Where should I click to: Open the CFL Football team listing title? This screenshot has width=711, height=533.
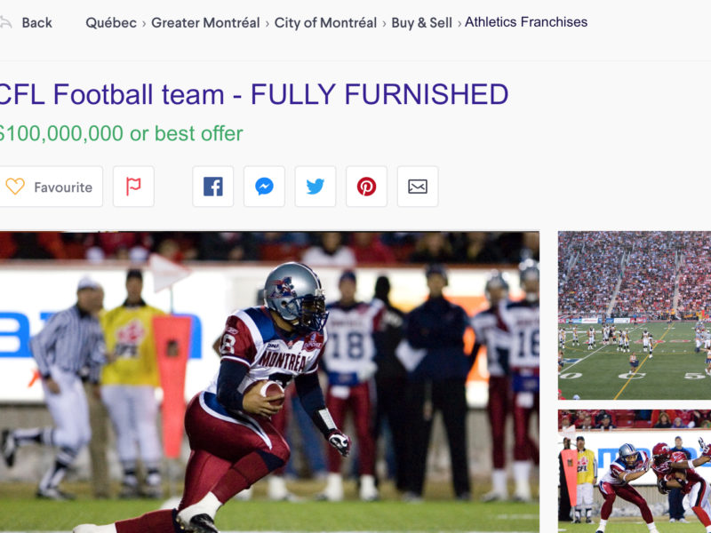click(253, 94)
